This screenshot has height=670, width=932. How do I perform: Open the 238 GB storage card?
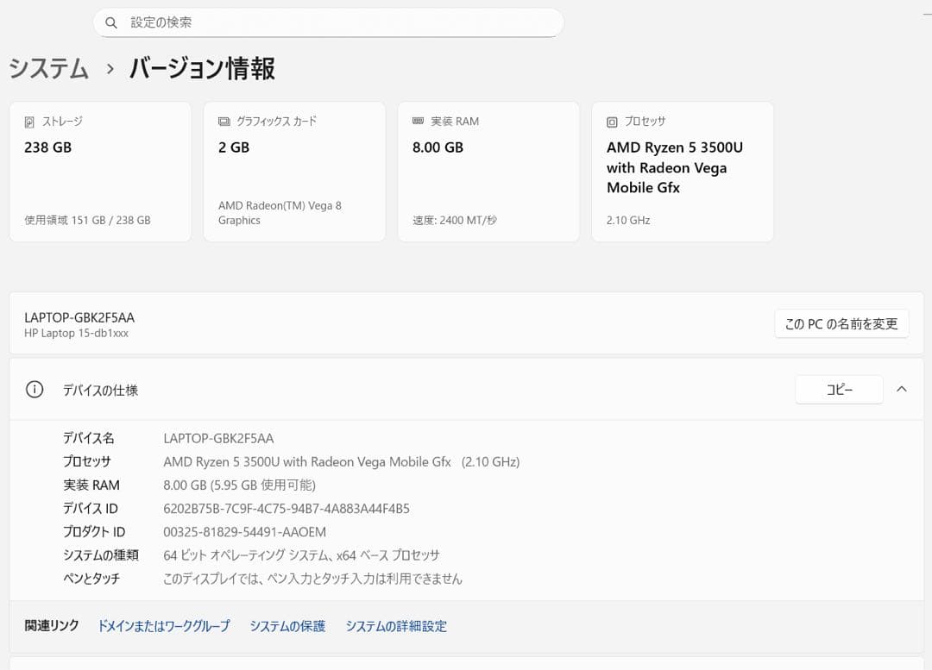coord(100,172)
